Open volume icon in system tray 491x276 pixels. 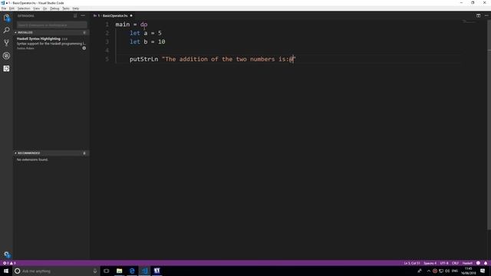pyautogui.click(x=447, y=271)
